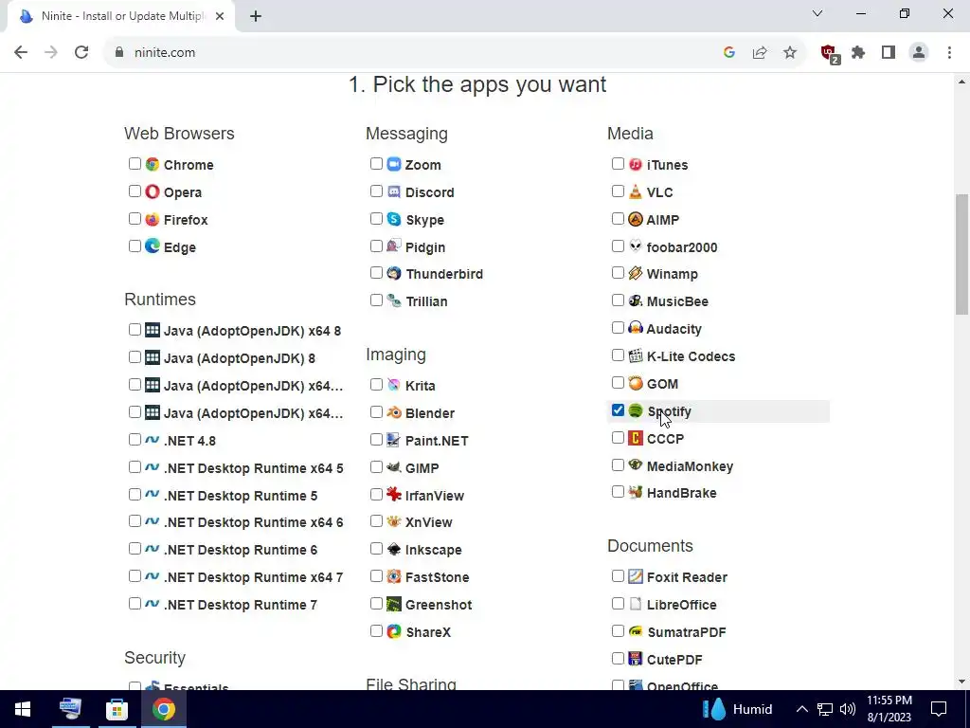
Task: Click the MediaMonkey label
Action: tap(690, 466)
